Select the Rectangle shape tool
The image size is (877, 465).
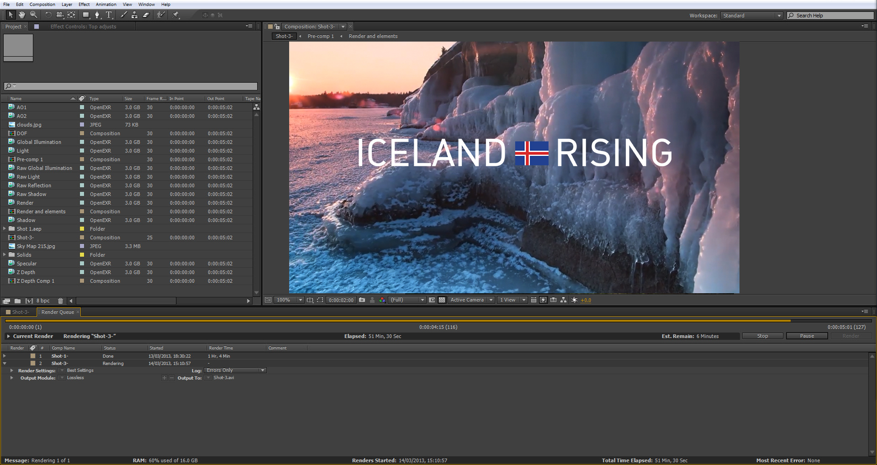click(85, 15)
